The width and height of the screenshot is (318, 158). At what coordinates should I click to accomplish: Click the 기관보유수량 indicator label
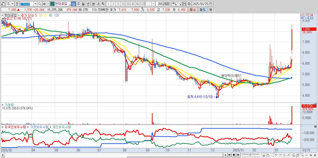[39, 127]
